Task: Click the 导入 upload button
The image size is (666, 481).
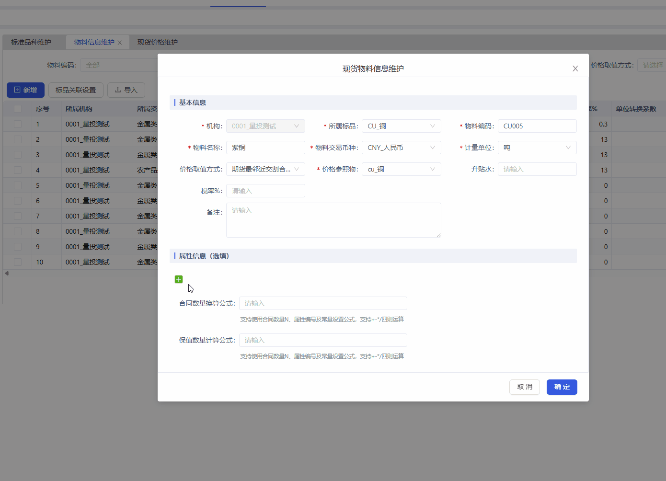Action: [x=126, y=90]
